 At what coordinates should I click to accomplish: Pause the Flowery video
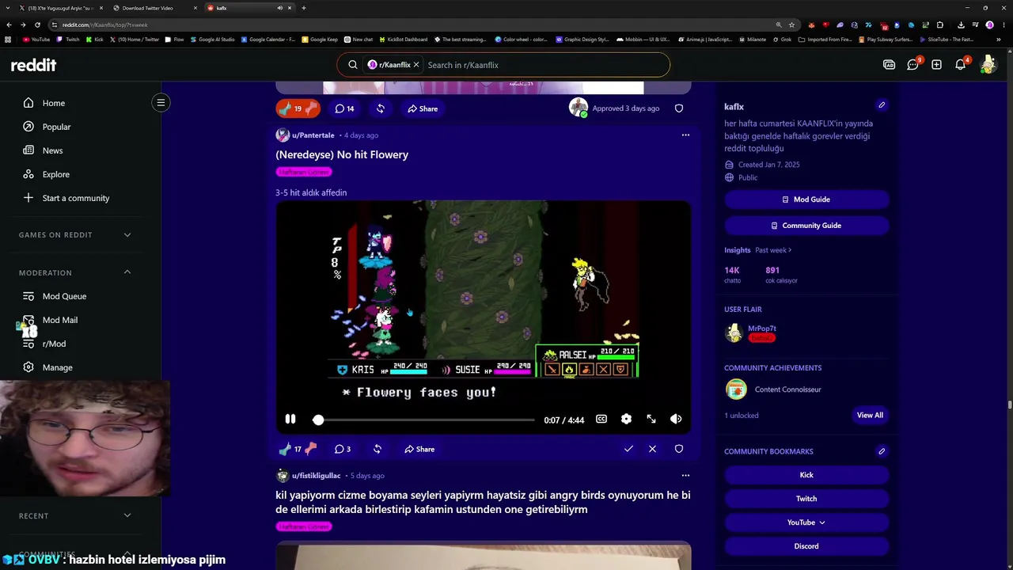(x=290, y=420)
